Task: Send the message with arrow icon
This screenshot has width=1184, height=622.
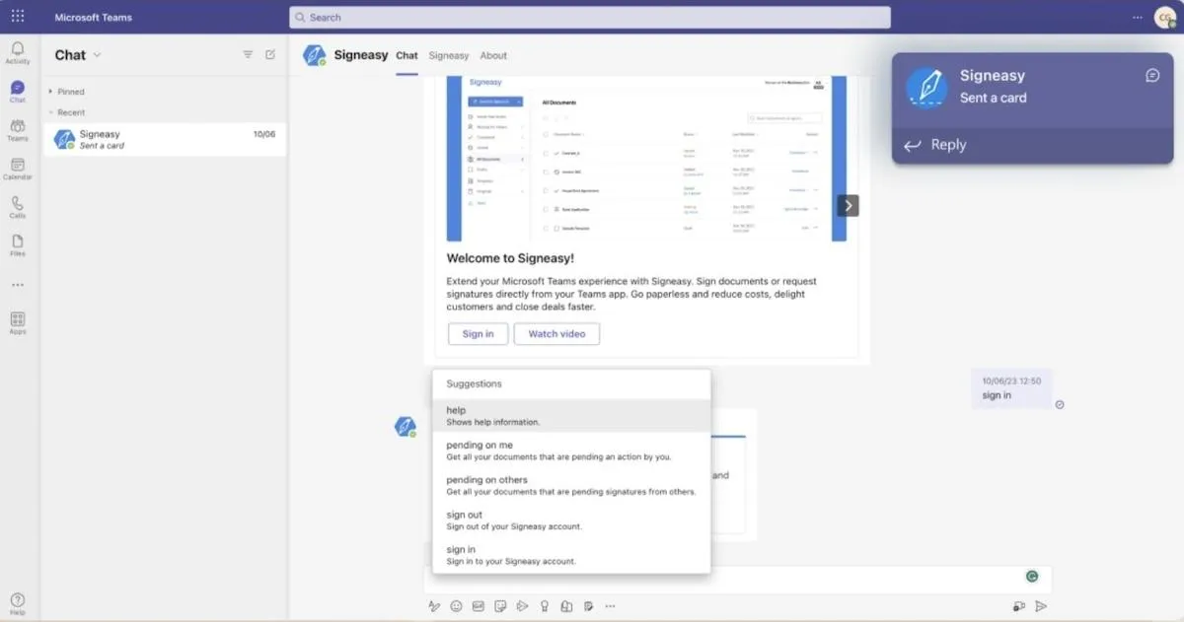Action: coord(1040,606)
